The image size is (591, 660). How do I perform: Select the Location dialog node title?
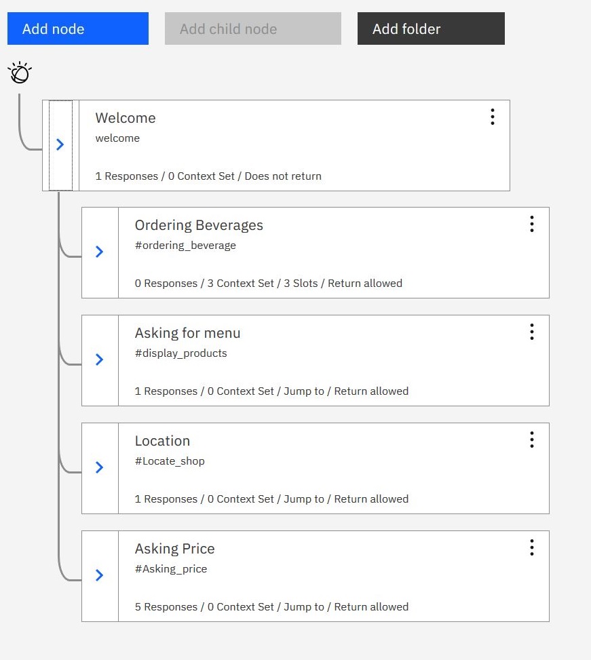[162, 441]
